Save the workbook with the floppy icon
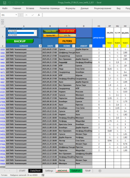 (x=5, y=3)
